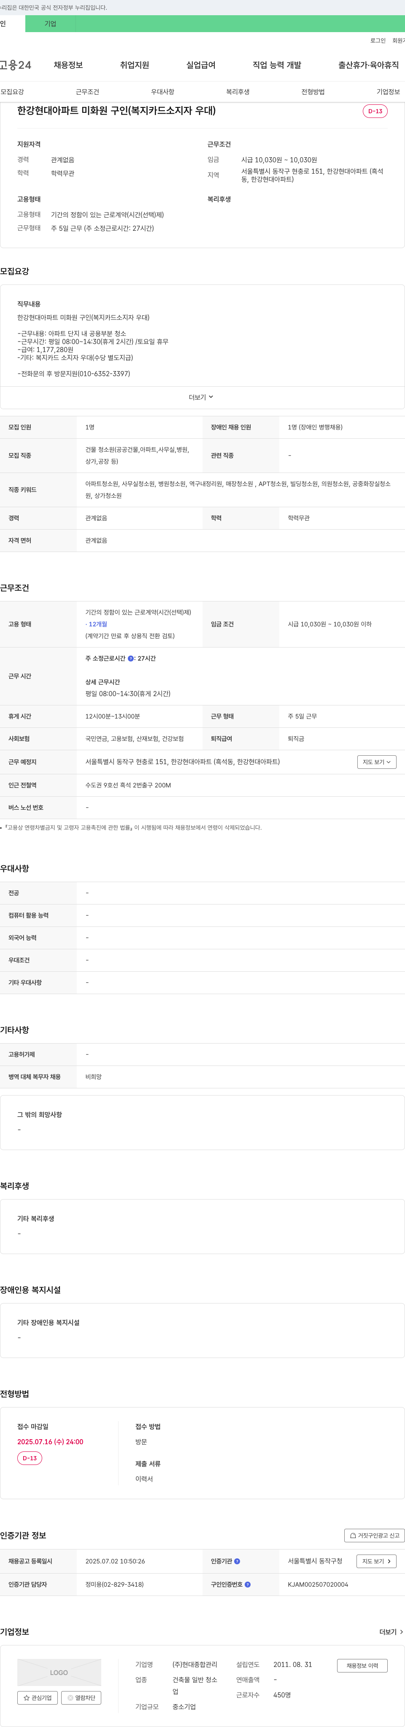Screen dimensions: 405x1727
Task: Open the 실업급여 menu
Action: (x=201, y=65)
